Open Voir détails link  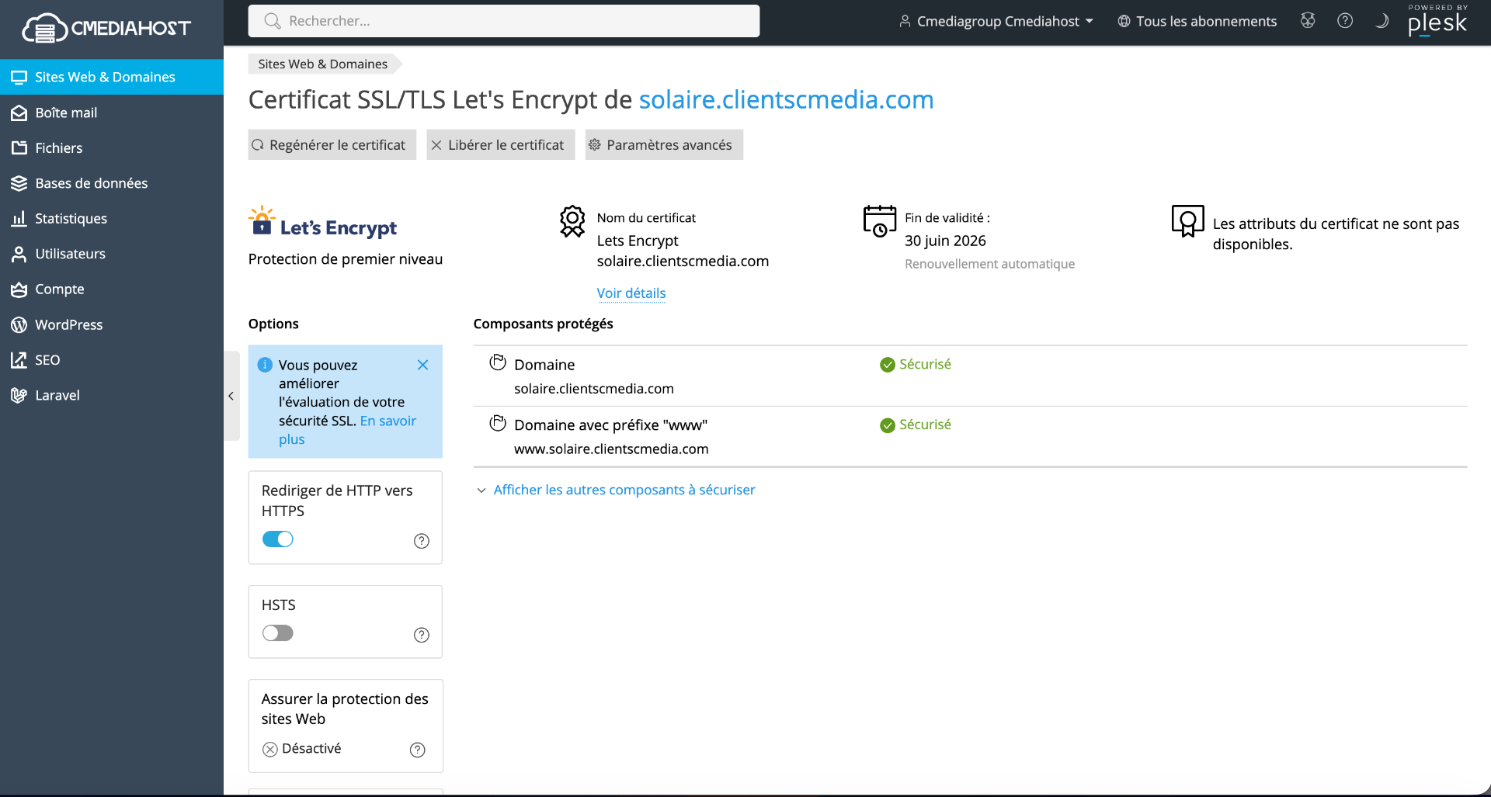[631, 293]
